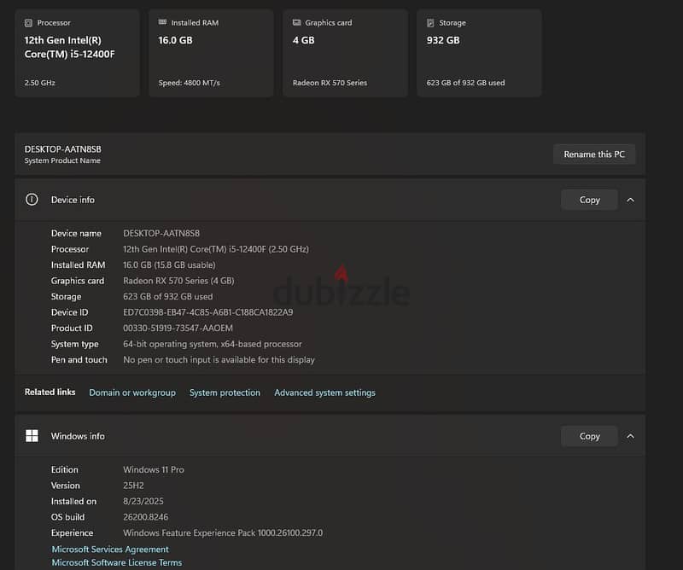Click OS build value '26200.8246'

[145, 517]
